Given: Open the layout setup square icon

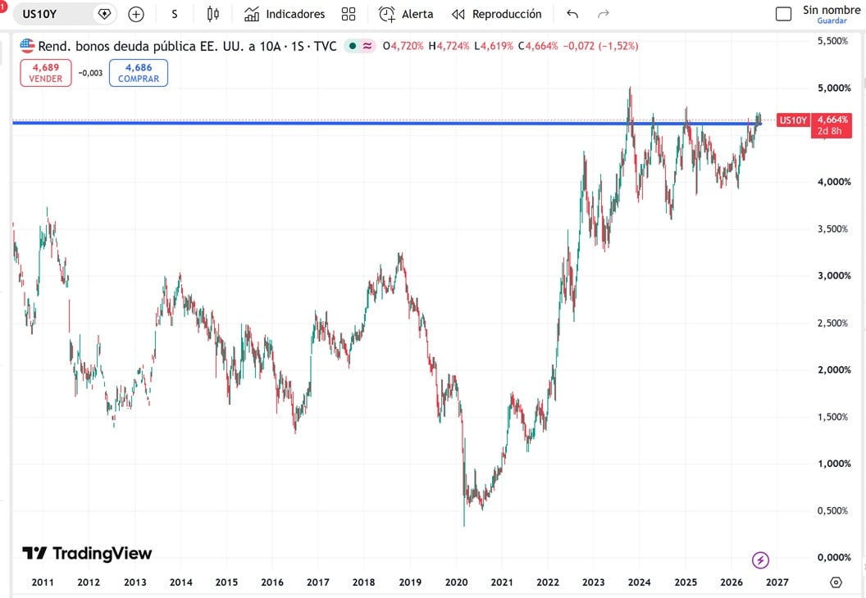Looking at the screenshot, I should [783, 15].
